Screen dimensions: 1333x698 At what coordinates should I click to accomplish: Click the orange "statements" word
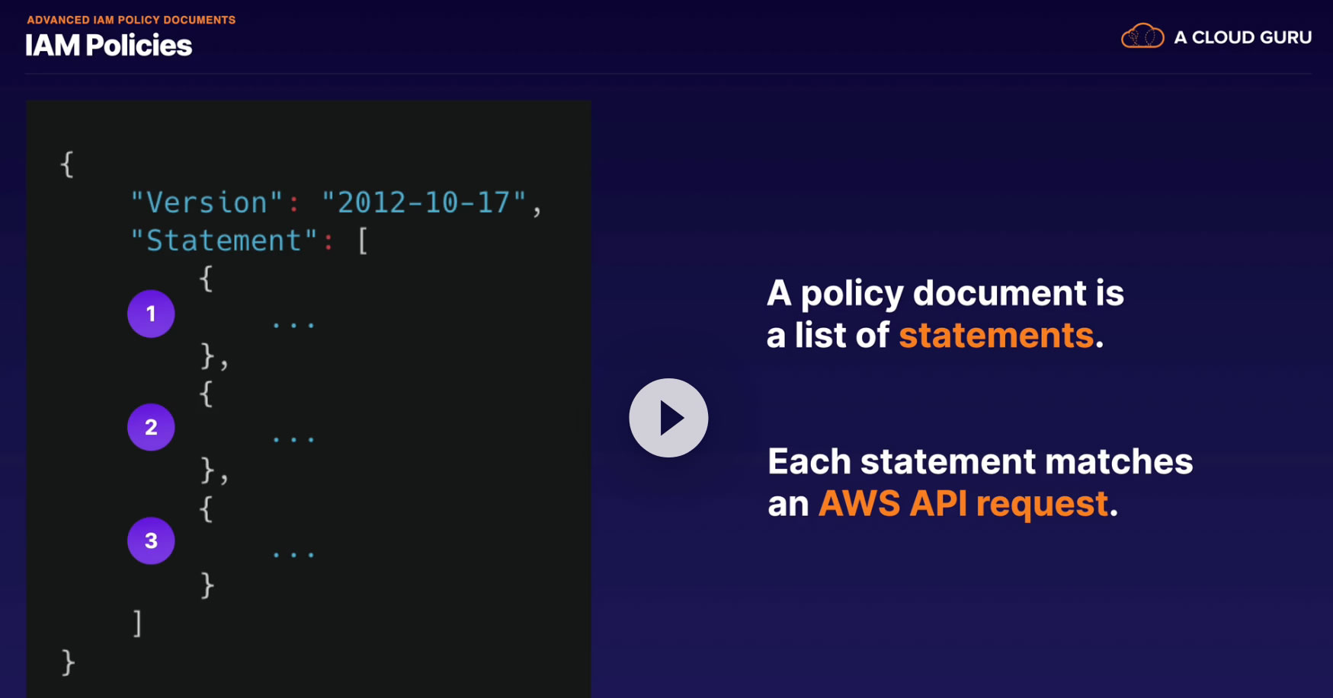point(996,336)
